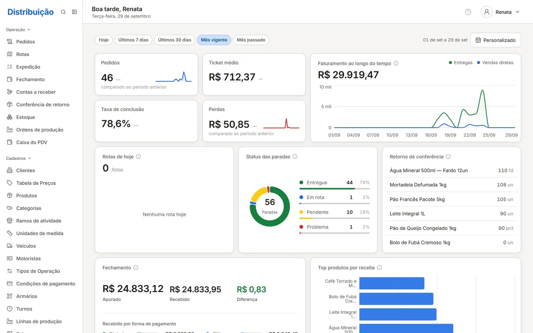Go to the Distribuição home logo
Screen dimensions: 533x333
click(30, 12)
